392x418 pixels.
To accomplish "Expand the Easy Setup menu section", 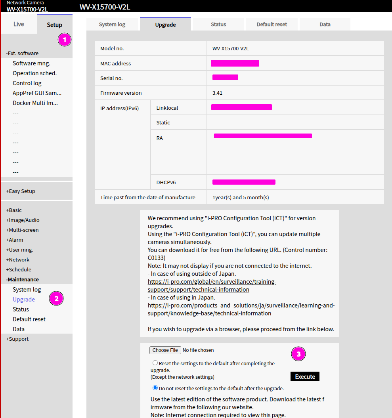I will [x=21, y=191].
